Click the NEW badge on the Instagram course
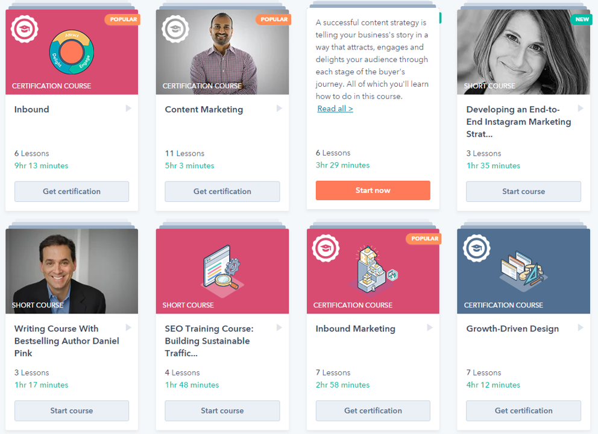Viewport: 598px width, 434px height. [x=581, y=19]
